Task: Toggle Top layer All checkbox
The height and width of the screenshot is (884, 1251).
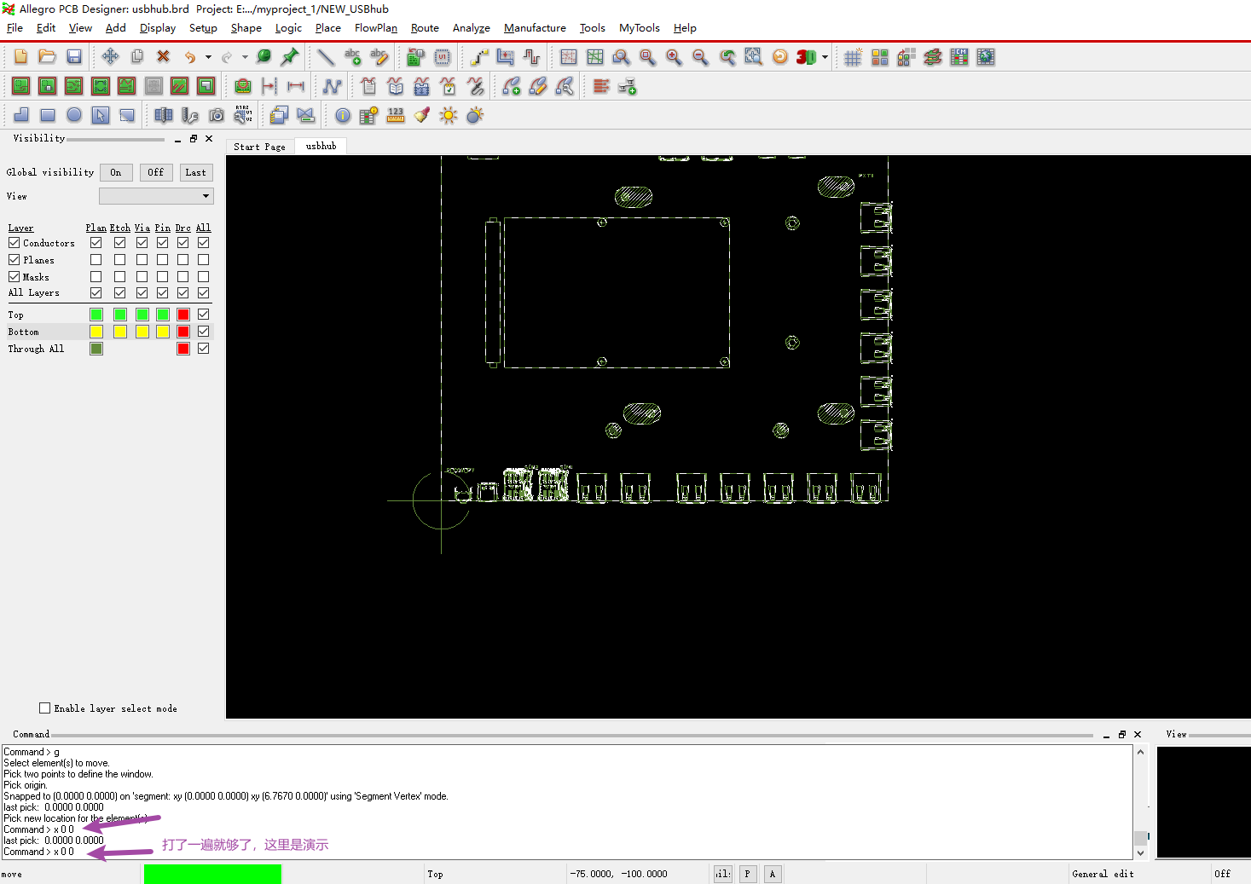Action: pyautogui.click(x=203, y=315)
